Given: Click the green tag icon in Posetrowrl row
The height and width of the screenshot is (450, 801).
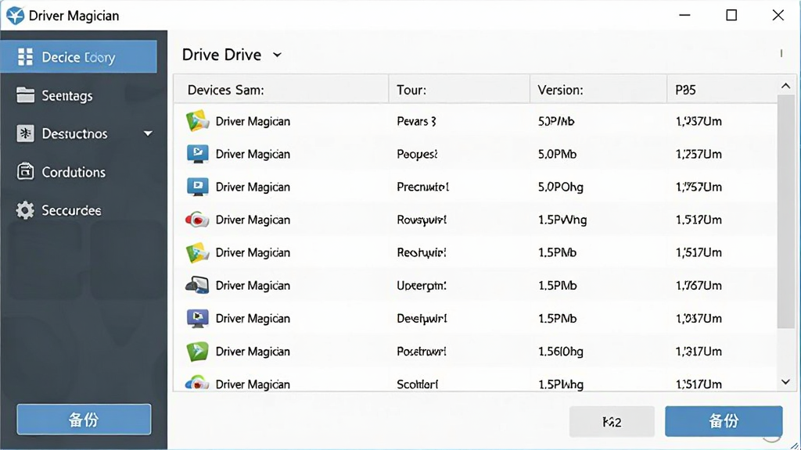Looking at the screenshot, I should (197, 351).
